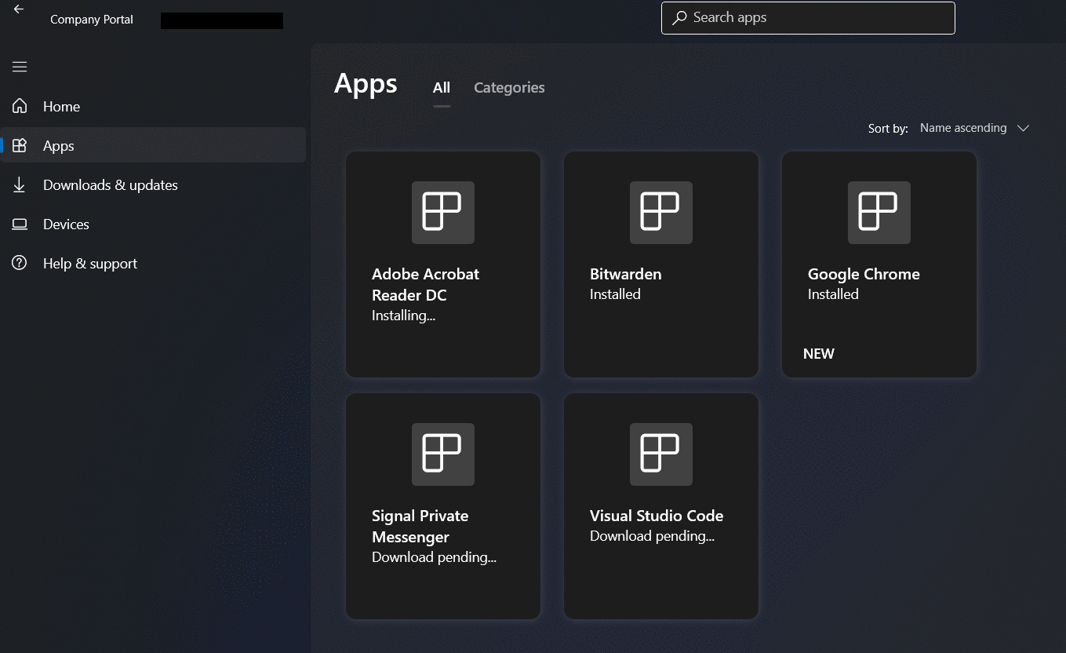Screen dimensions: 1066x653
Task: Open the Google Chrome title text
Action: [864, 274]
